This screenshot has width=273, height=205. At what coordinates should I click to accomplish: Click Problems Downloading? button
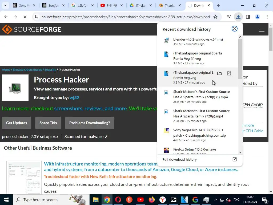pos(90,123)
